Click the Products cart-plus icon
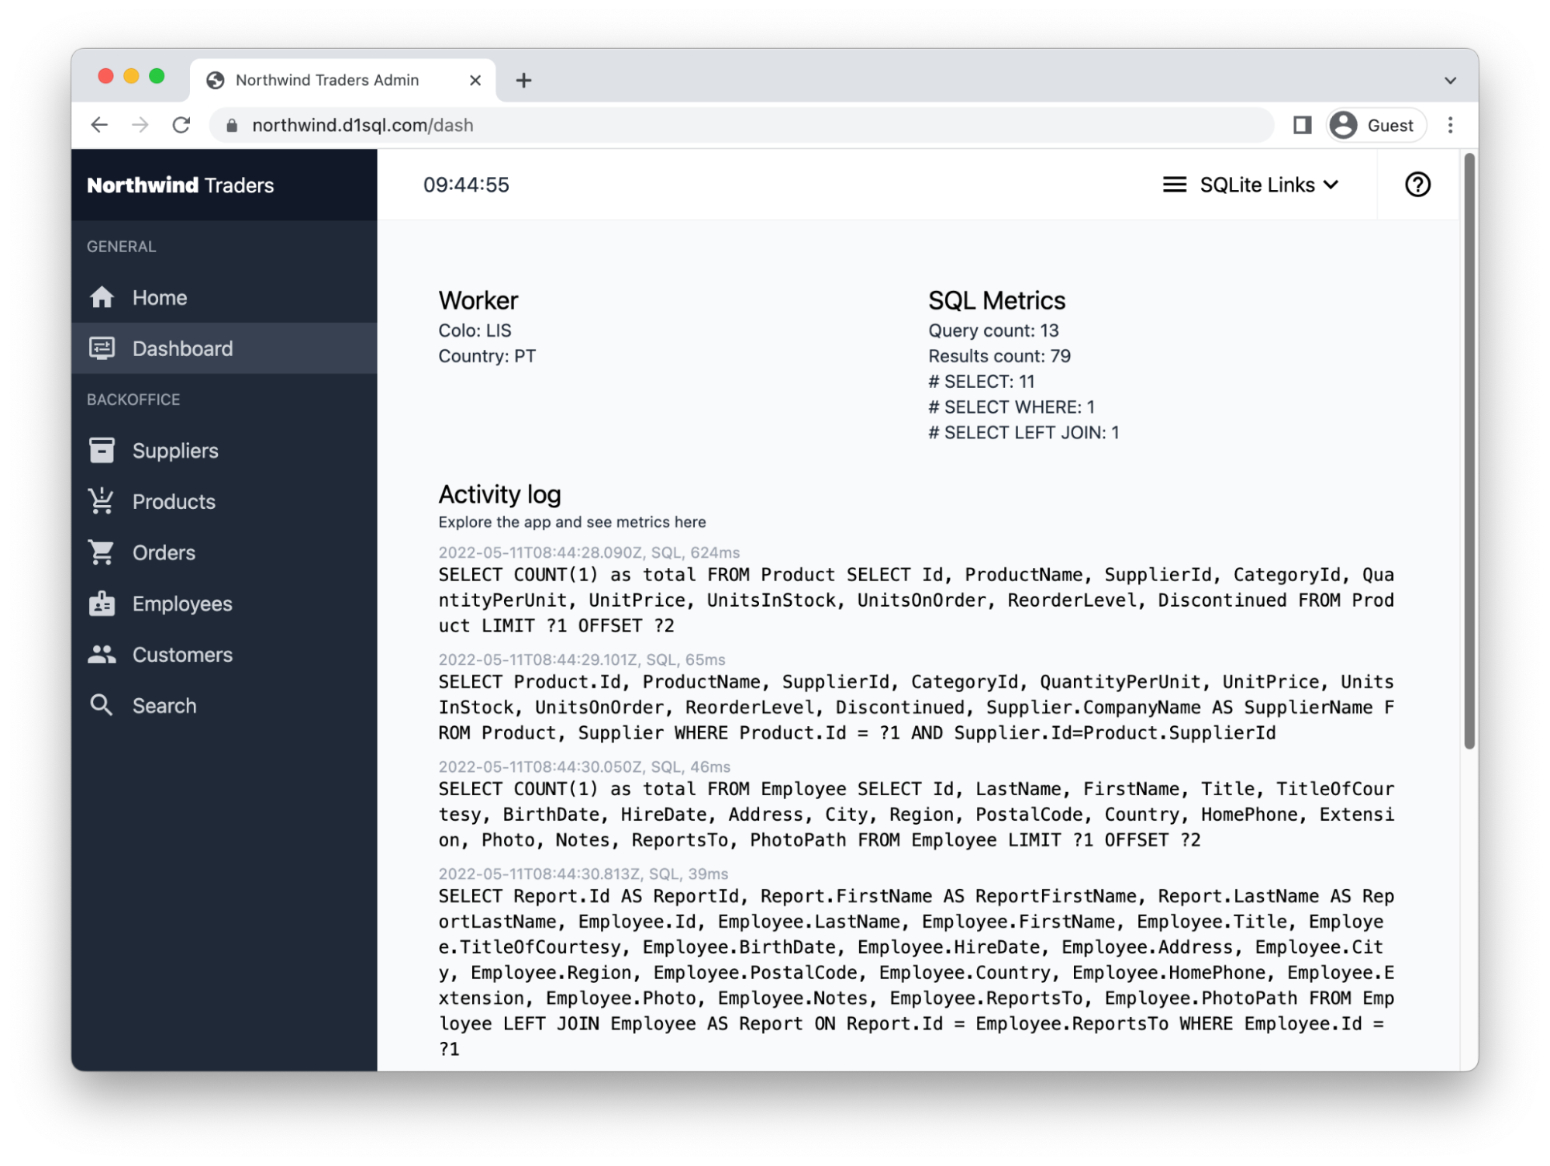The image size is (1550, 1166). pyautogui.click(x=102, y=501)
